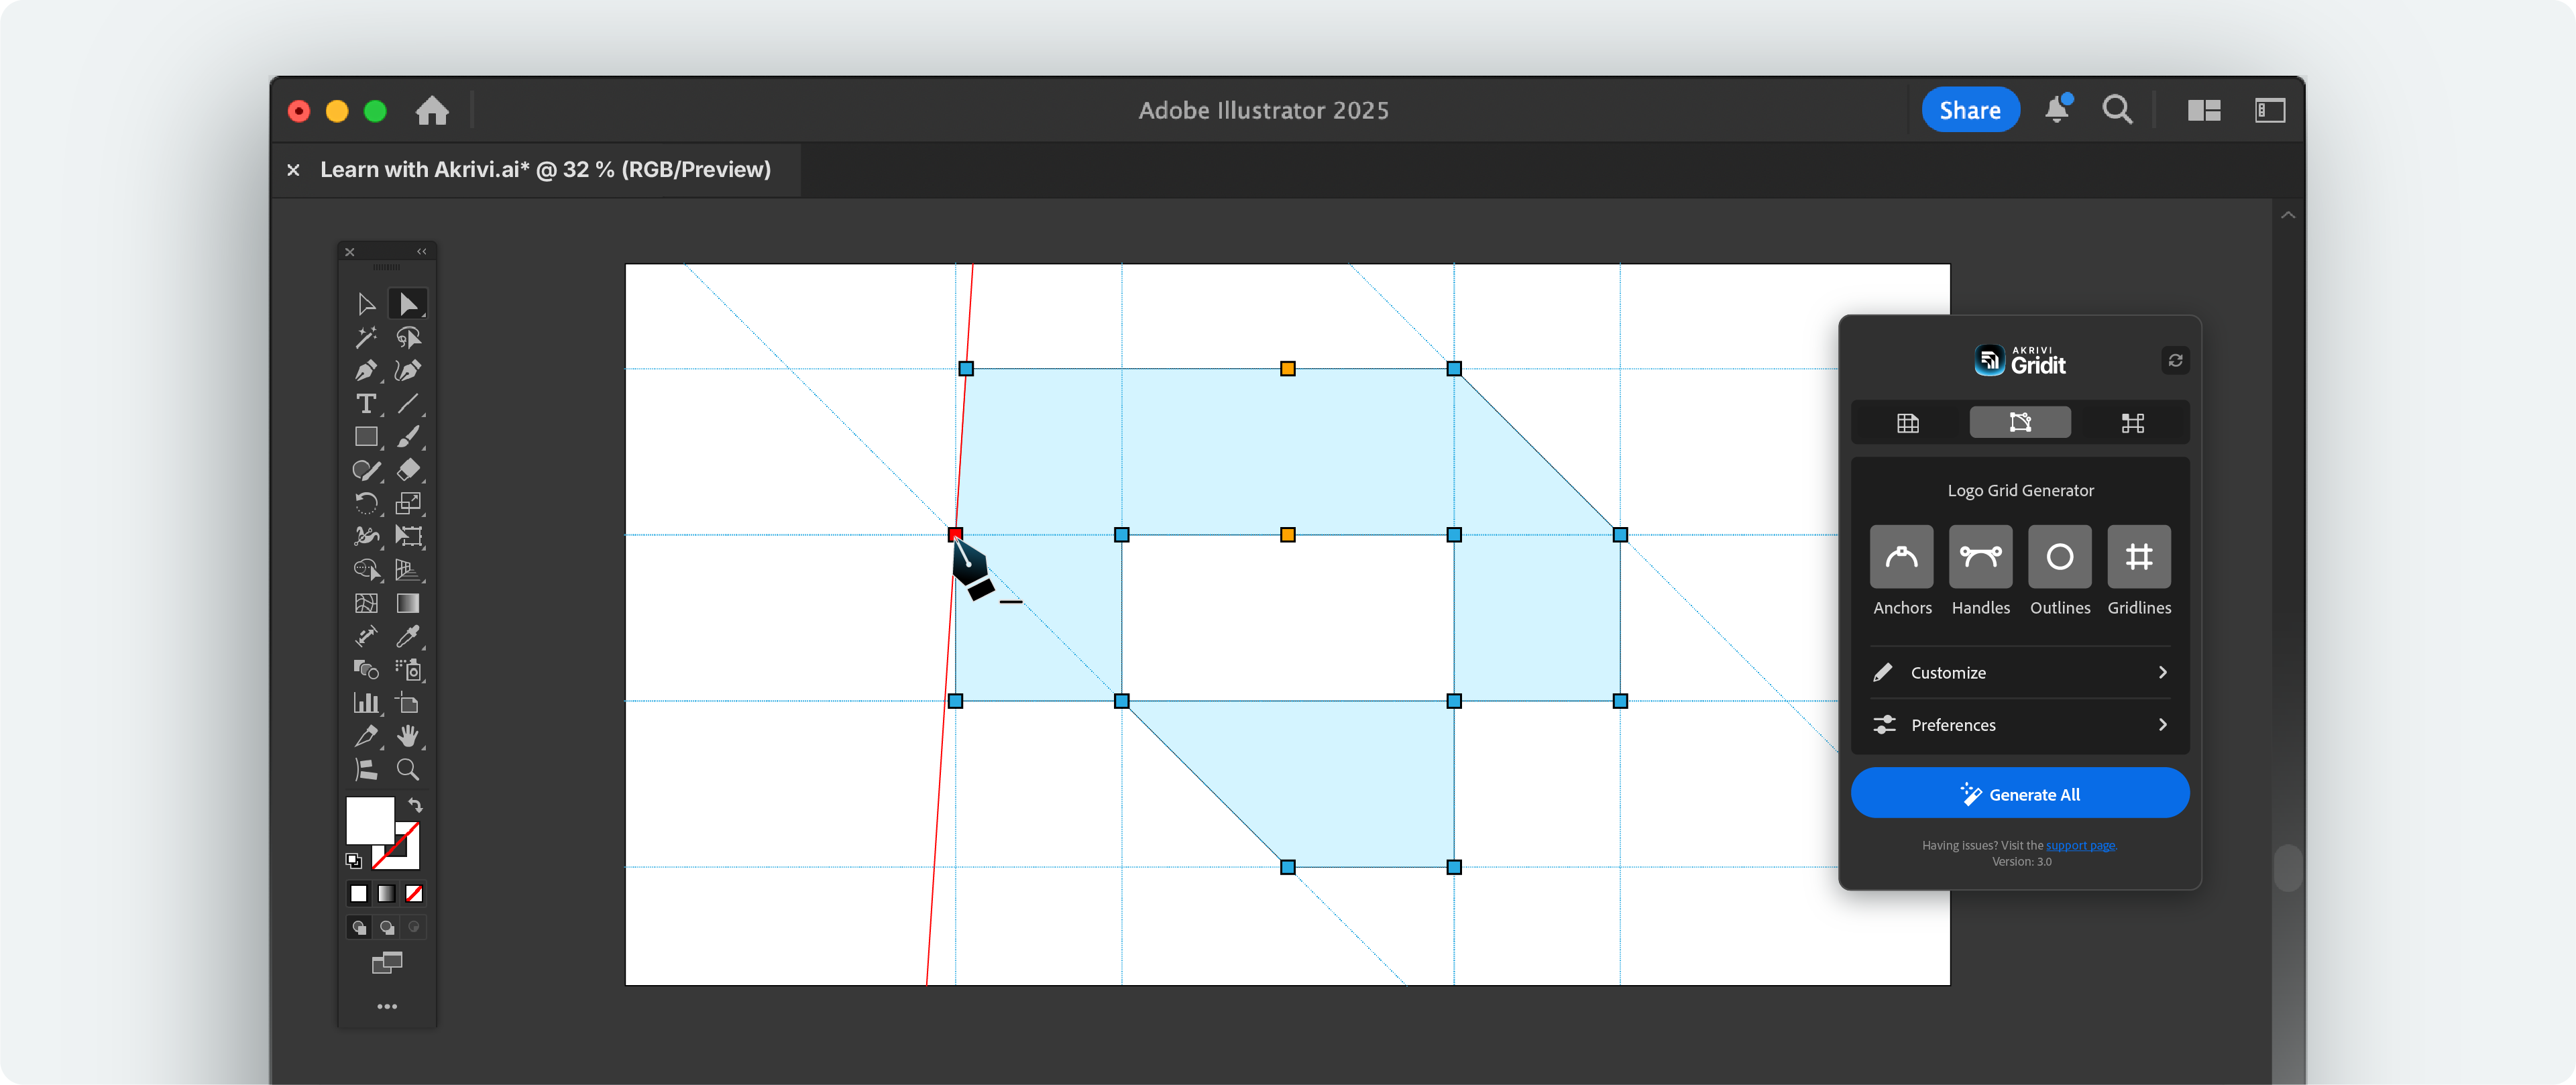Select the Scale tool
The image size is (2576, 1085).
coord(408,503)
